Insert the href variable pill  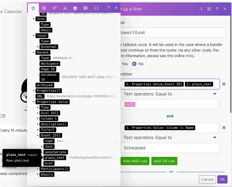(x=49, y=163)
